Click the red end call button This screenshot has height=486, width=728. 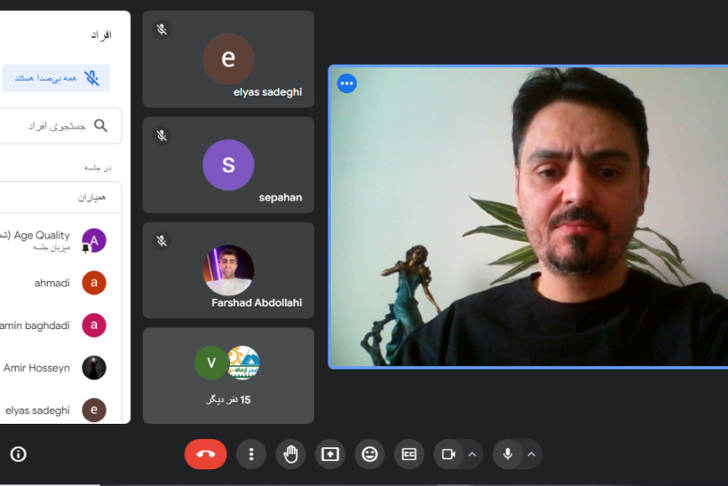click(205, 454)
